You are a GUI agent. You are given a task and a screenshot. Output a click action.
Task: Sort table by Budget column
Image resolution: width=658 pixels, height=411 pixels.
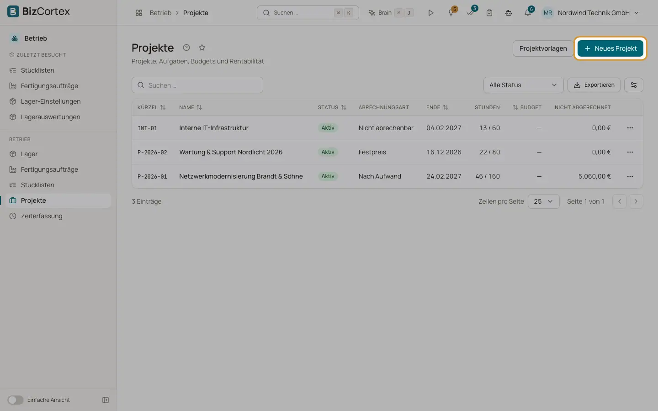pyautogui.click(x=527, y=107)
